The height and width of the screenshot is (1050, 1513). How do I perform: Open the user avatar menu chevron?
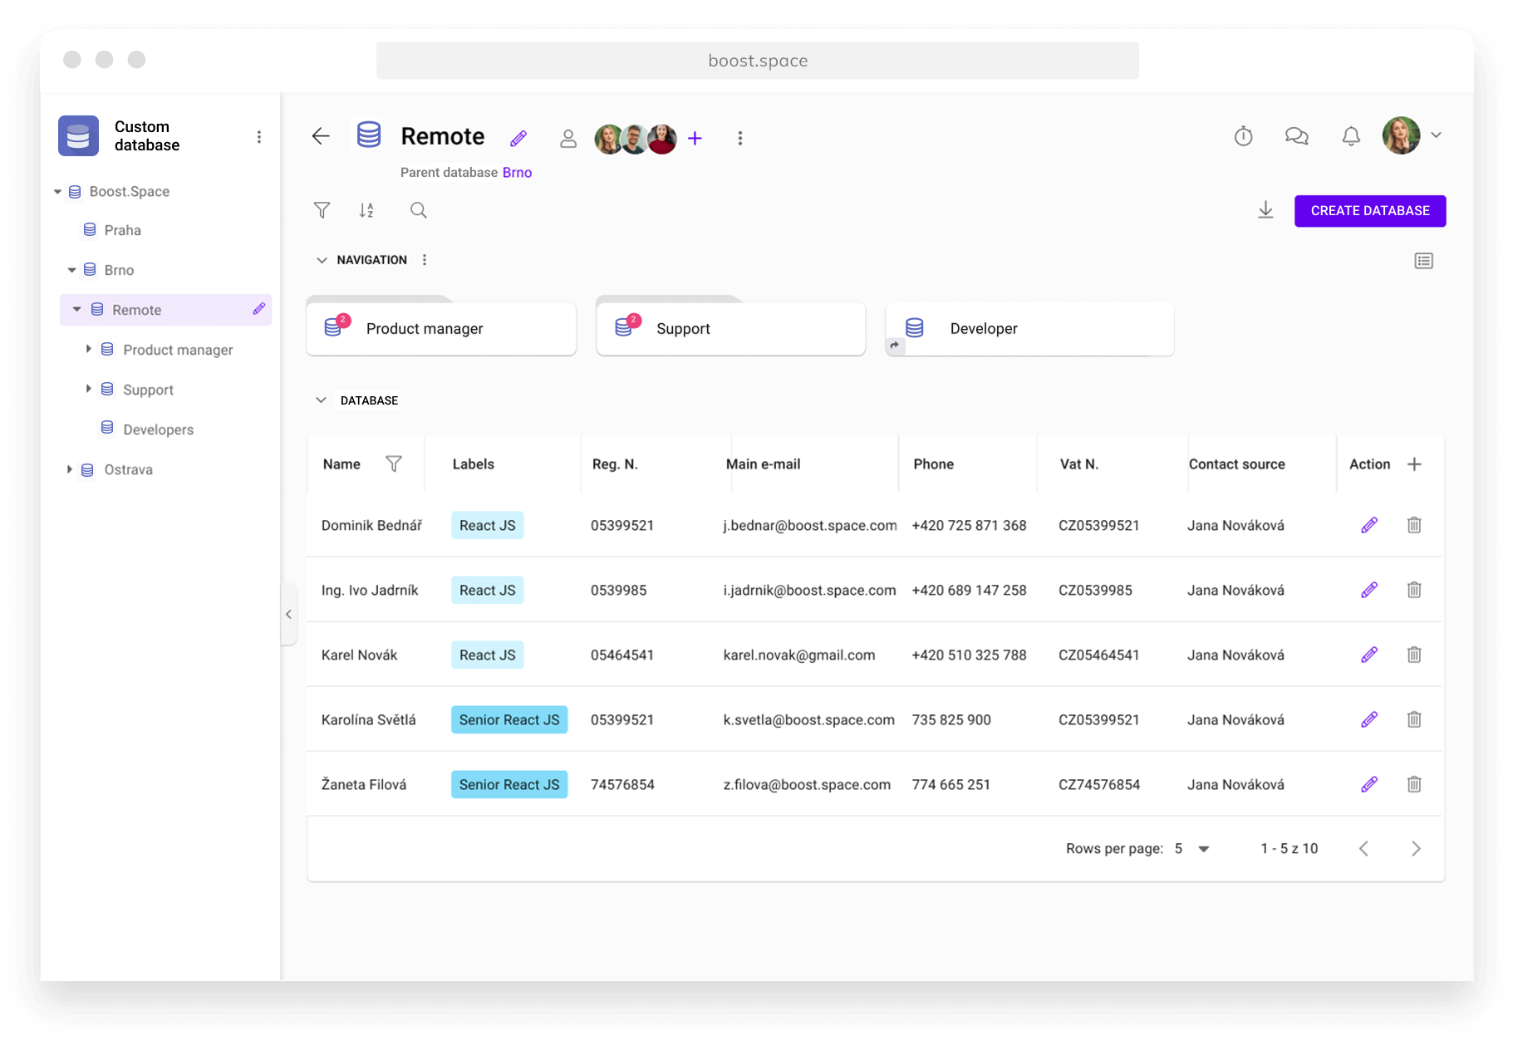1436,135
